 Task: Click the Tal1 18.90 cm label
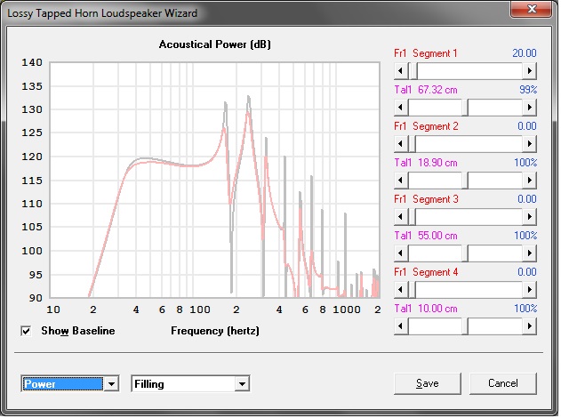pos(426,163)
